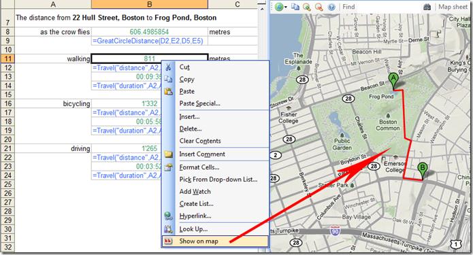
Task: Click the Paste clipboard icon
Action: (168, 91)
